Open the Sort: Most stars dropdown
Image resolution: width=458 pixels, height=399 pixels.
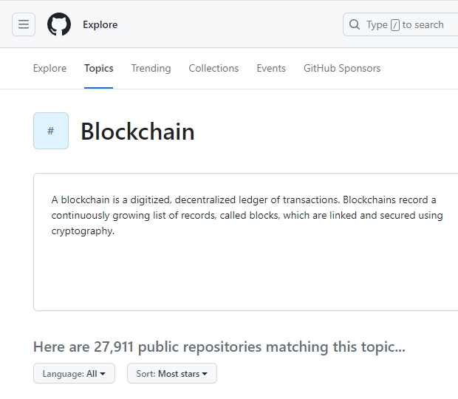[171, 374]
